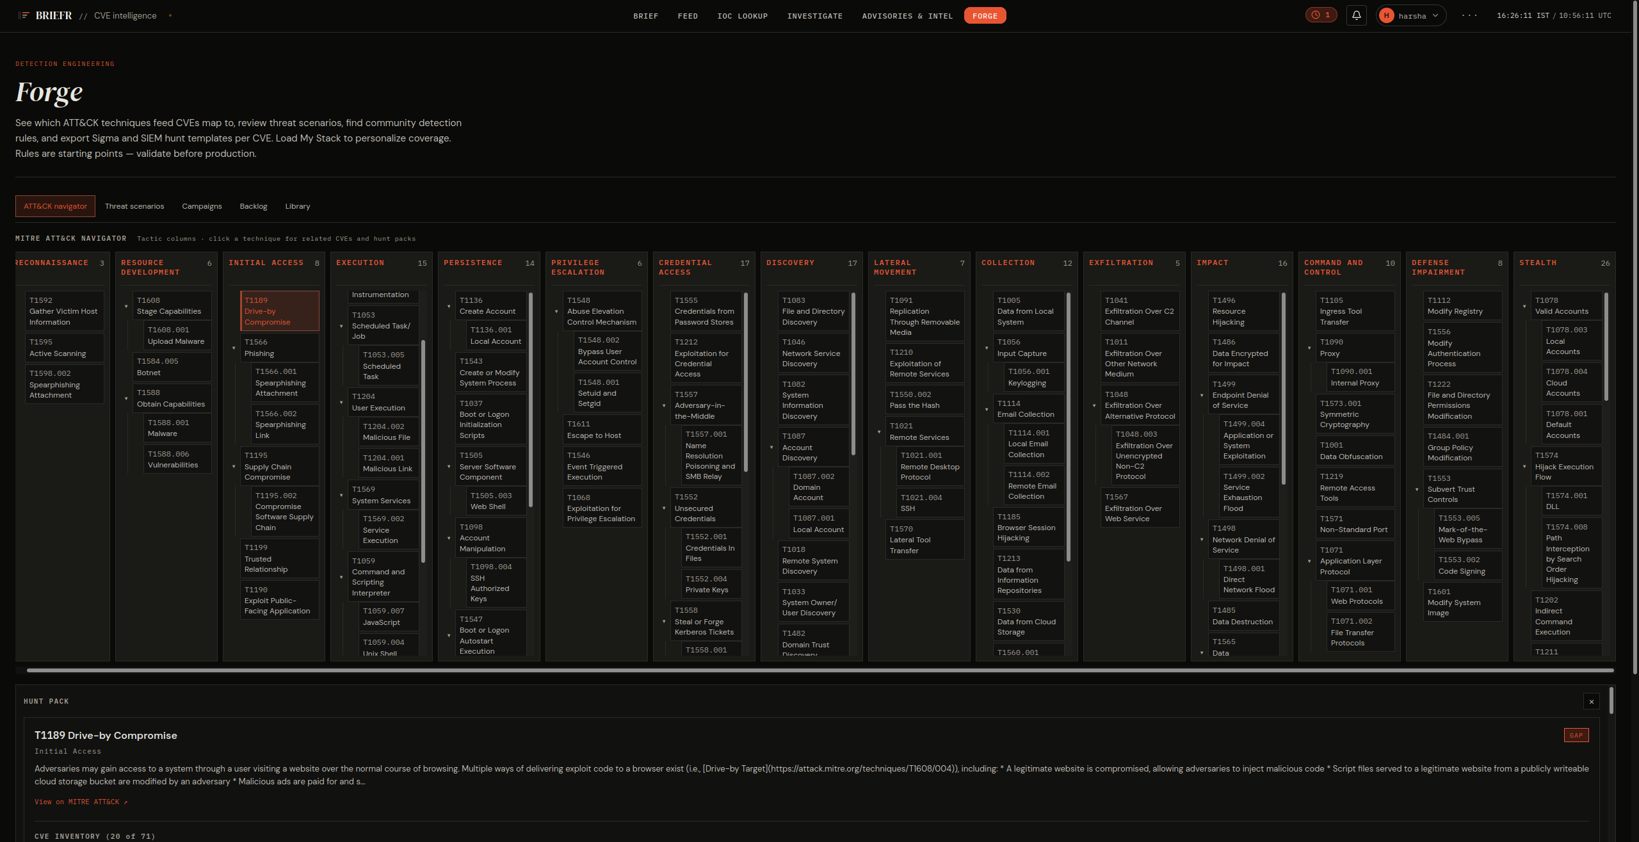
Task: Click the Persistence column scrollbar
Action: click(x=531, y=400)
